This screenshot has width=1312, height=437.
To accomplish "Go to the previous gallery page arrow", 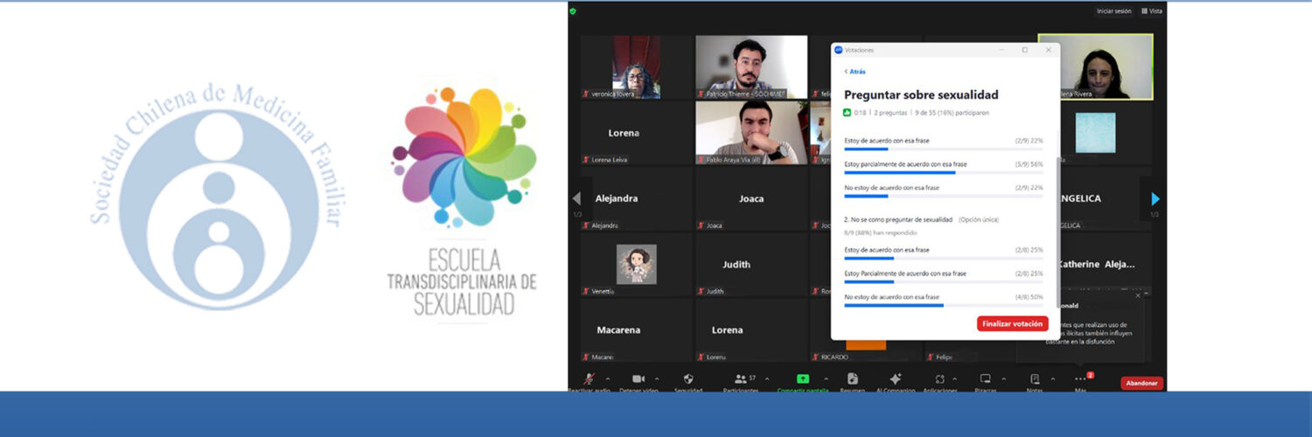I will pyautogui.click(x=576, y=198).
